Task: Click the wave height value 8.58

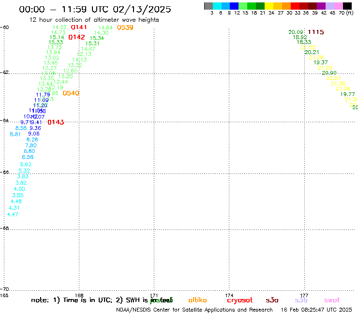Action: coord(21,128)
